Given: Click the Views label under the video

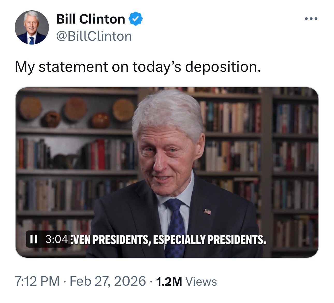Looking at the screenshot, I should (201, 282).
